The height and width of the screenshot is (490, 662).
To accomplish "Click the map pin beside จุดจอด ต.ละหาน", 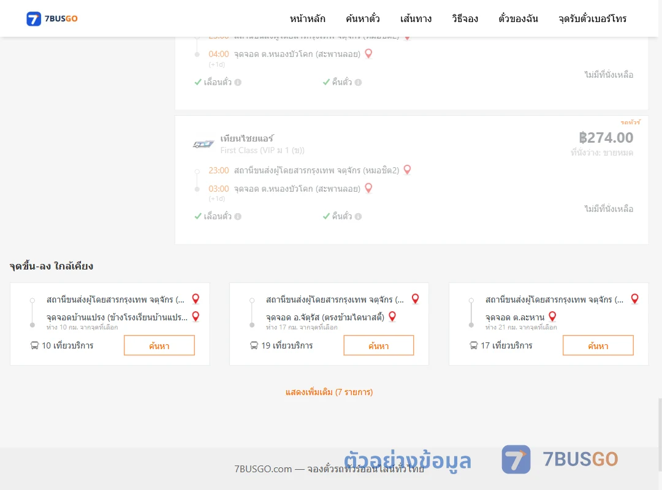I will [552, 317].
